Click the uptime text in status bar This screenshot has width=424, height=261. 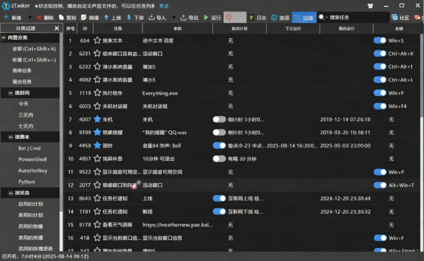click(x=45, y=257)
